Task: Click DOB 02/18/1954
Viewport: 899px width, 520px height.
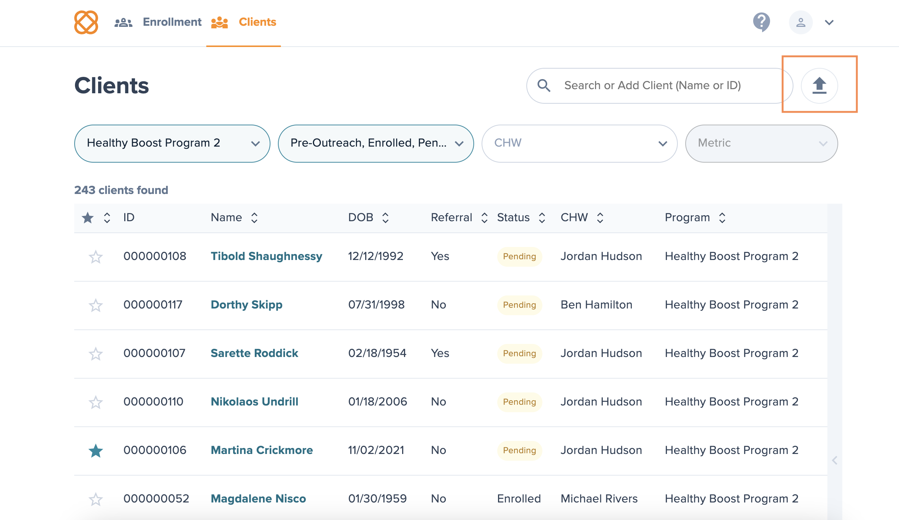Action: point(377,353)
